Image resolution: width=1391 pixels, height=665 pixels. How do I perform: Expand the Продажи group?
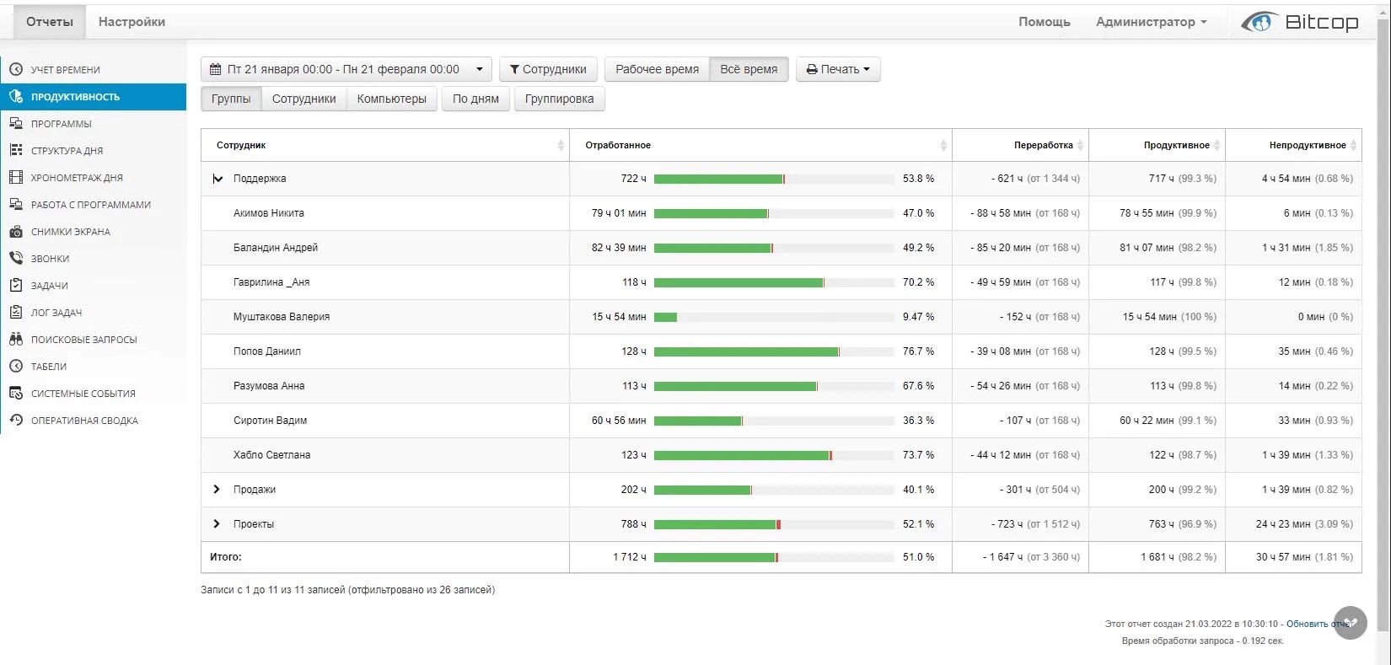pos(217,490)
